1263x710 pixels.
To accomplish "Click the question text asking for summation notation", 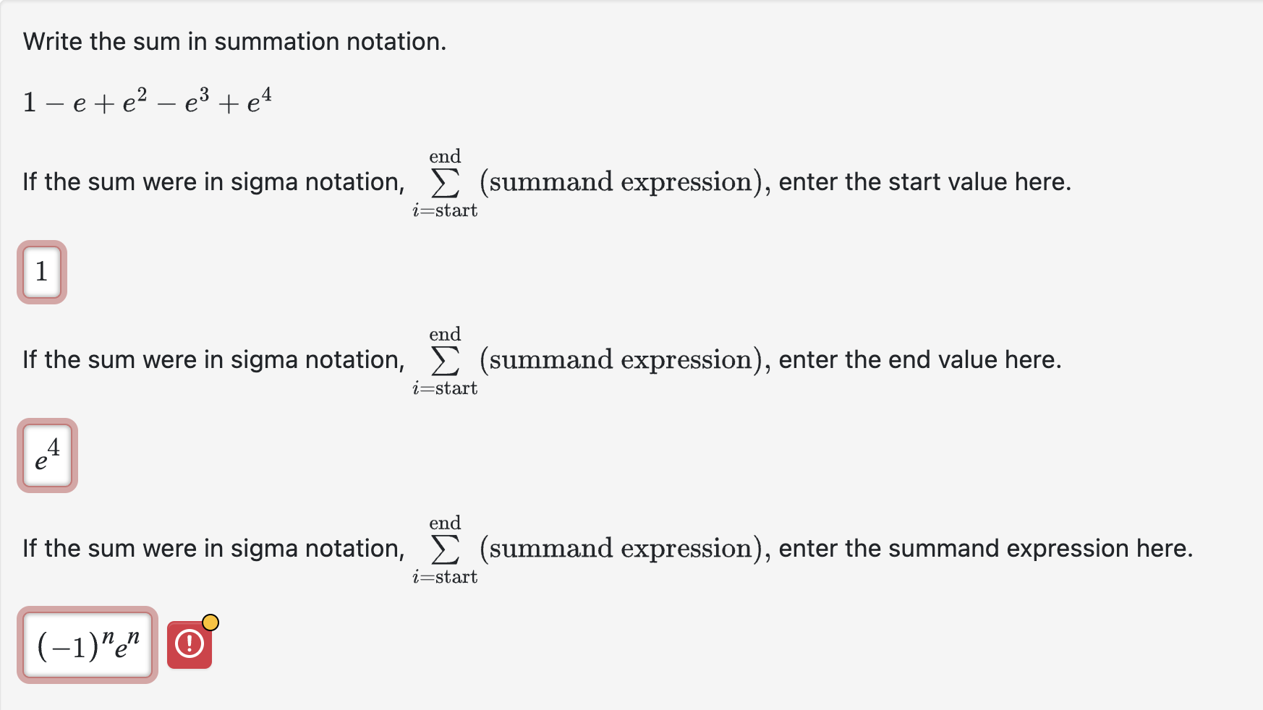I will (x=233, y=41).
